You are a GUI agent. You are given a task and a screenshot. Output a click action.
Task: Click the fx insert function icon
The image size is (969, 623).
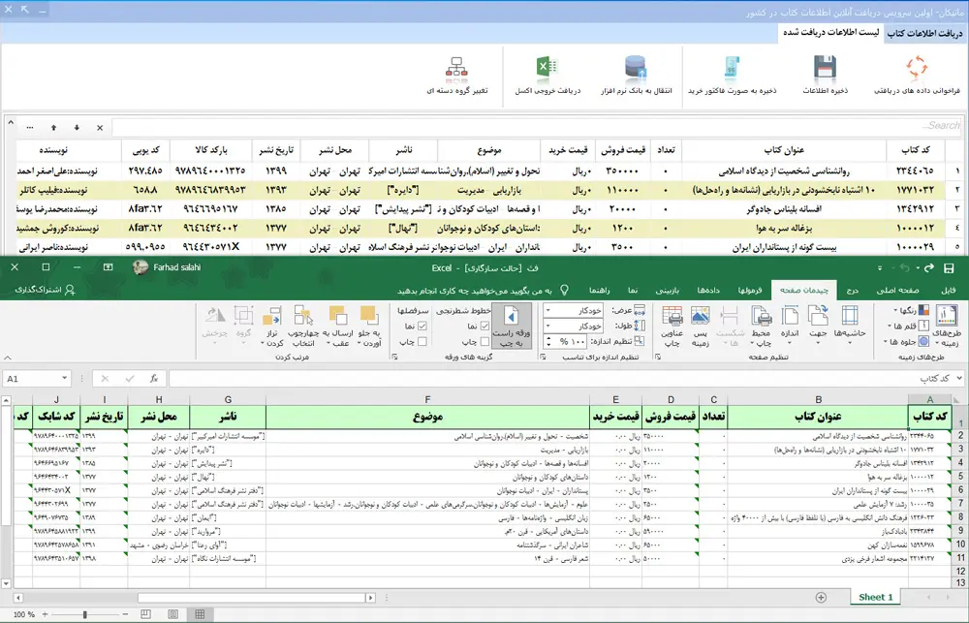tap(154, 378)
